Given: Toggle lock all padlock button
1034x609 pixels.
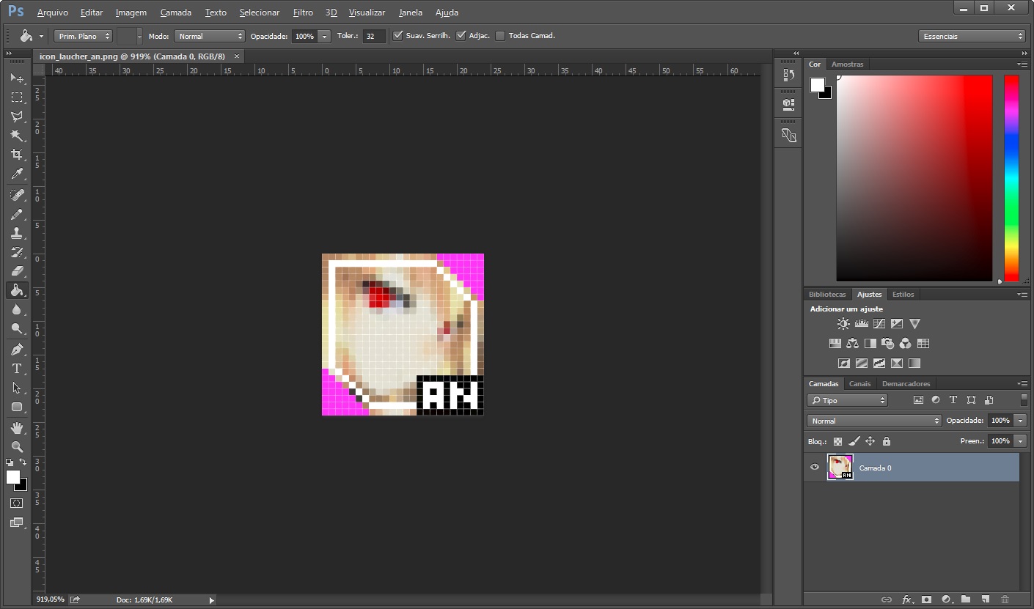Looking at the screenshot, I should tap(886, 441).
